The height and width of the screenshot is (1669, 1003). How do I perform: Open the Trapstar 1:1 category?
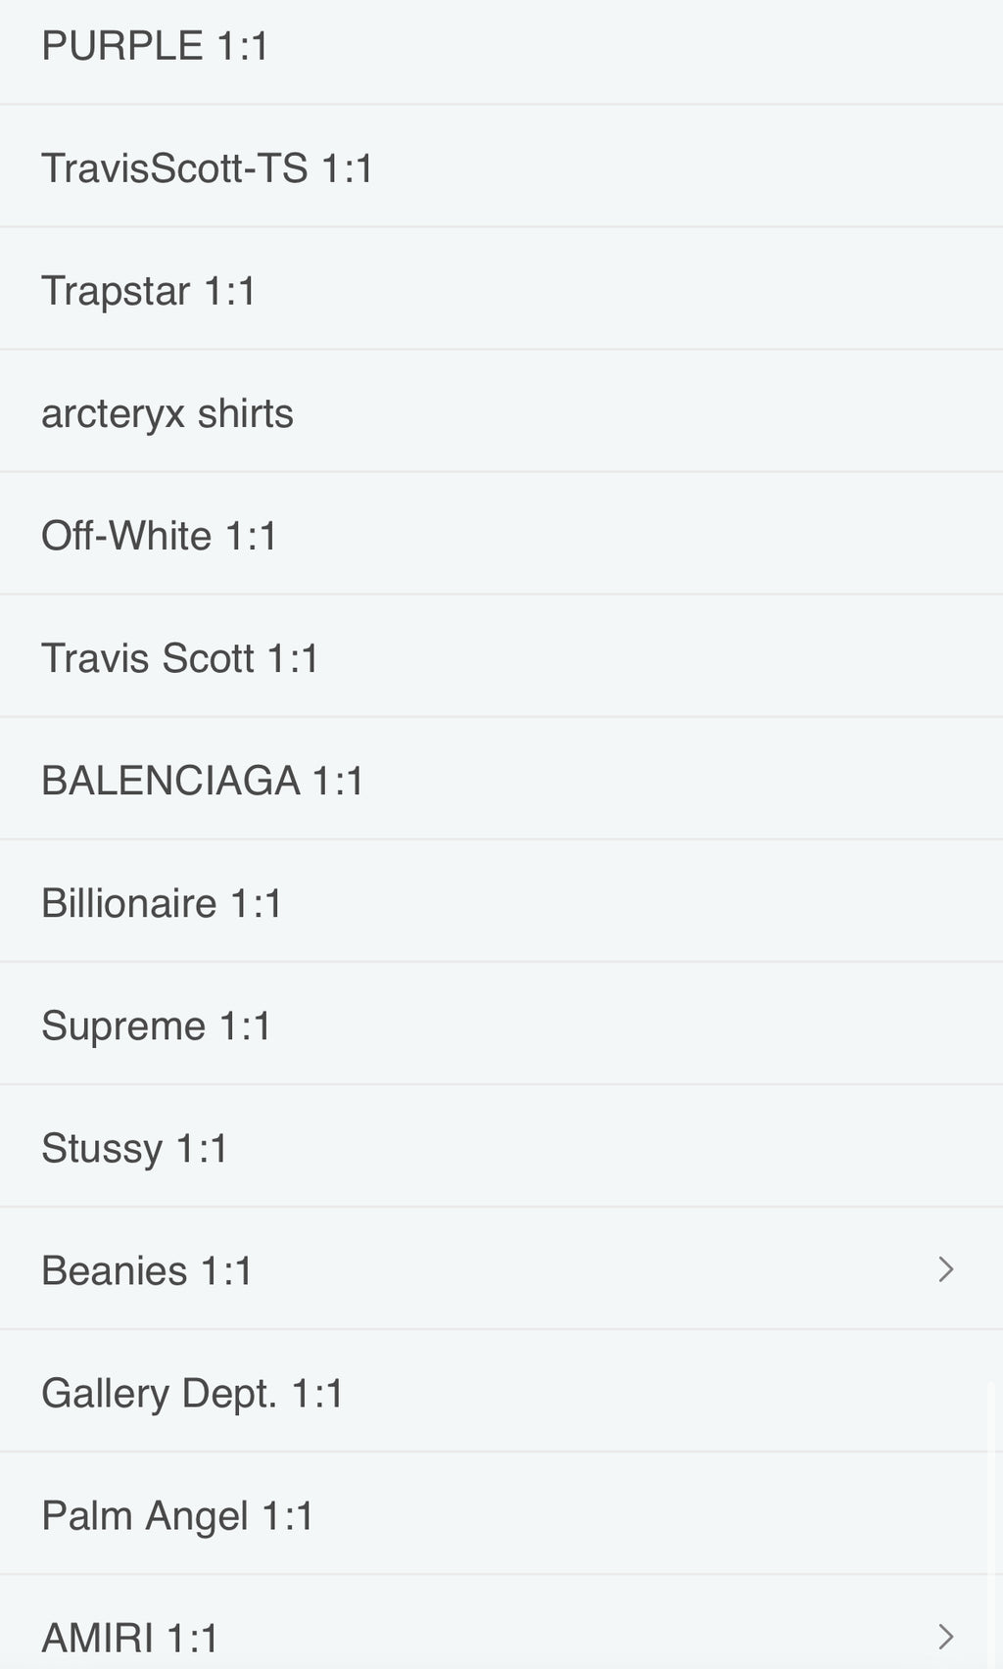[149, 291]
